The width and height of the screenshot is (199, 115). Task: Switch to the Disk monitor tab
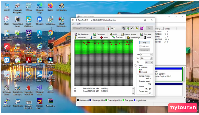tap(99, 34)
